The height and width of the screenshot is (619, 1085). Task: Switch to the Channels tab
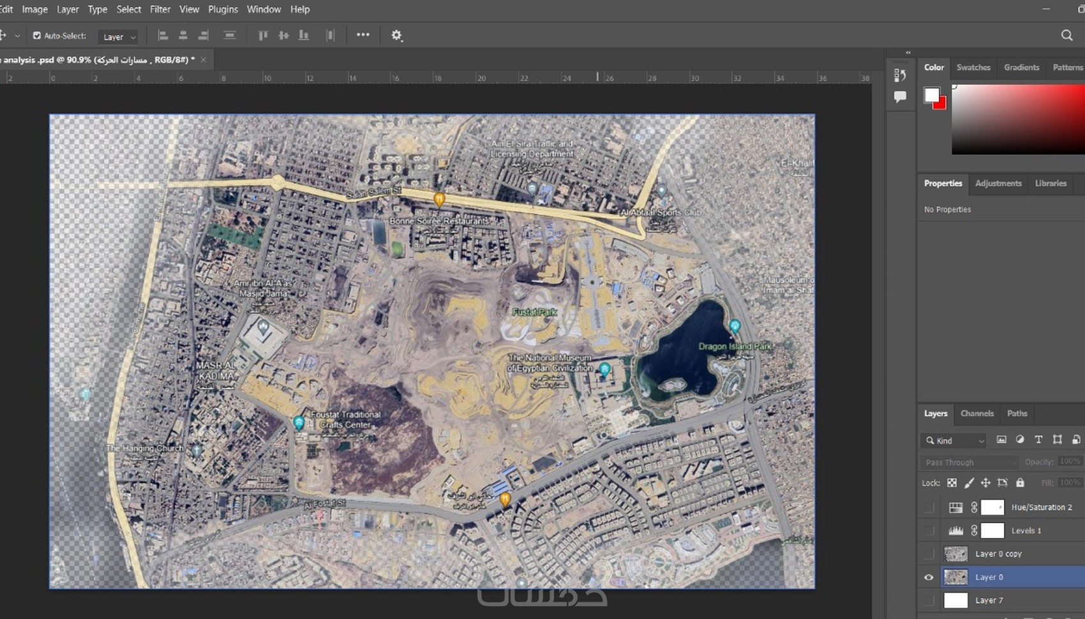tap(976, 414)
